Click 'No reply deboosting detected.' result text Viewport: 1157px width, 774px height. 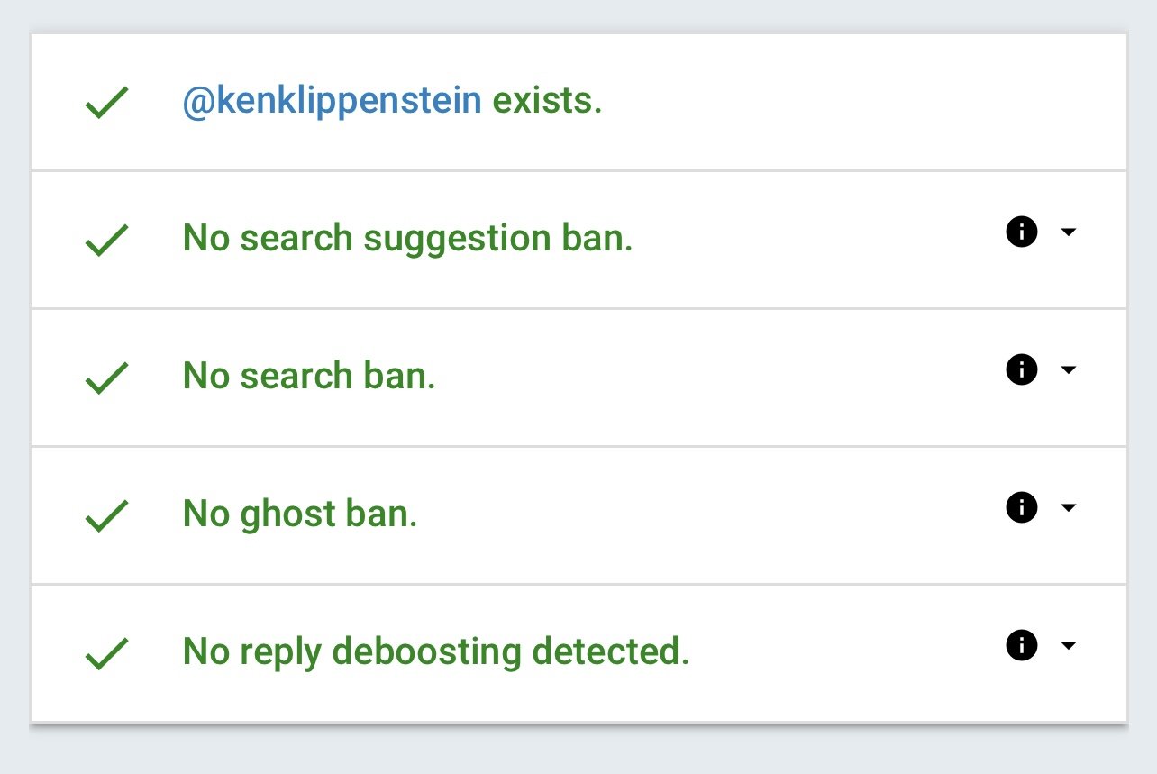436,651
